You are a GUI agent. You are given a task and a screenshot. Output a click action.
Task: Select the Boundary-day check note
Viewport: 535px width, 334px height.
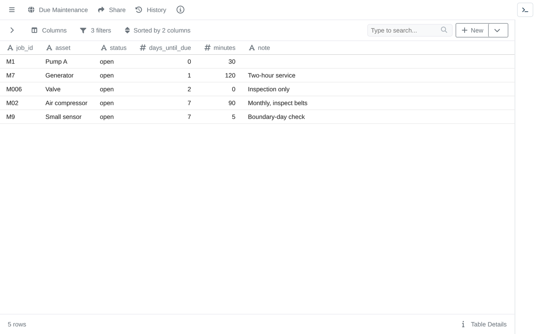point(276,117)
